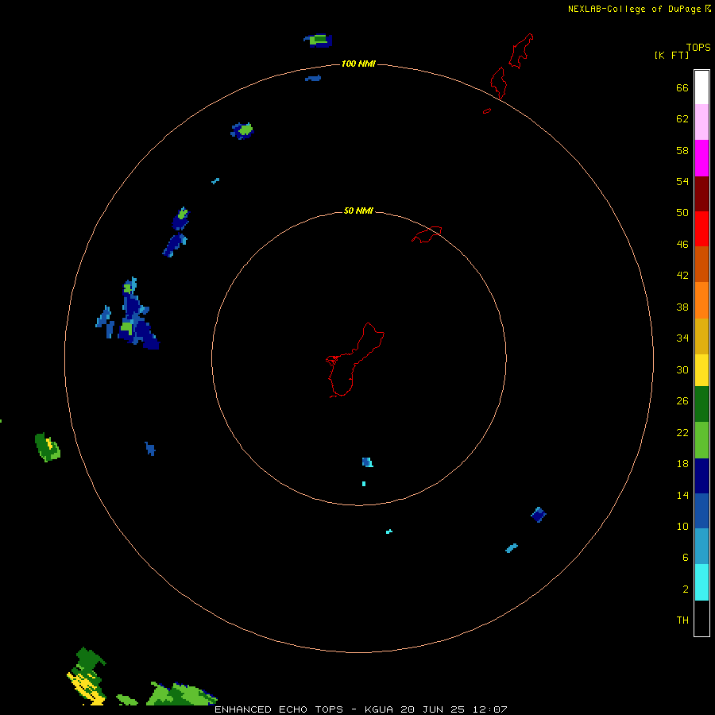Image resolution: width=715 pixels, height=715 pixels.
Task: Click the navy diamond echo in the southeast
Action: coord(539,514)
